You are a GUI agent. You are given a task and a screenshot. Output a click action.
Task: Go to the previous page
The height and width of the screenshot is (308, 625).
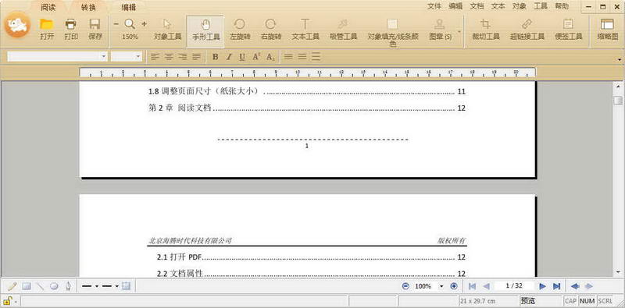[486, 286]
